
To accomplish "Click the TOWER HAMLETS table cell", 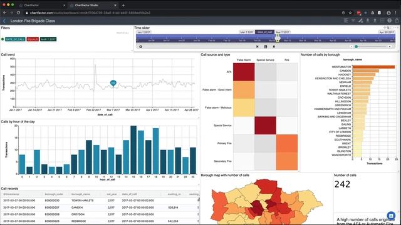I will point(82,201).
